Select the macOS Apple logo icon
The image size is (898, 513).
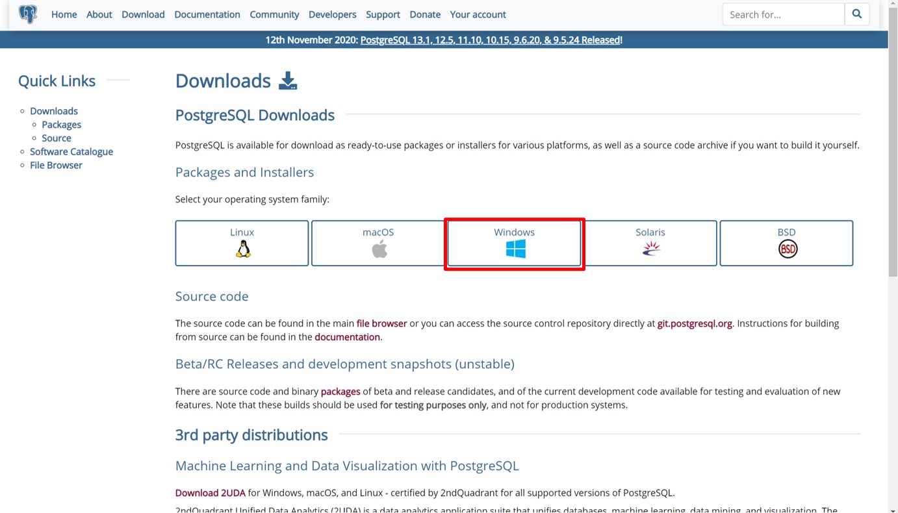click(x=379, y=249)
